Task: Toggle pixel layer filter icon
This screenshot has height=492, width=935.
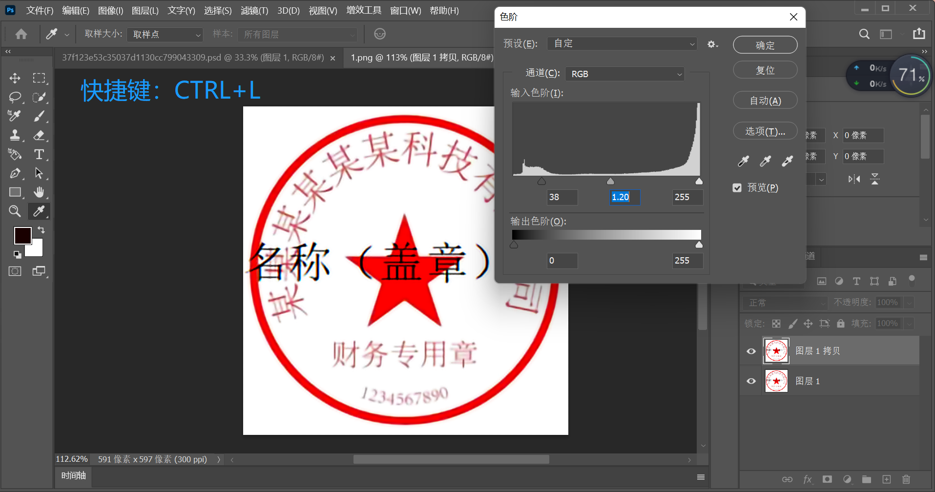Action: click(x=822, y=281)
